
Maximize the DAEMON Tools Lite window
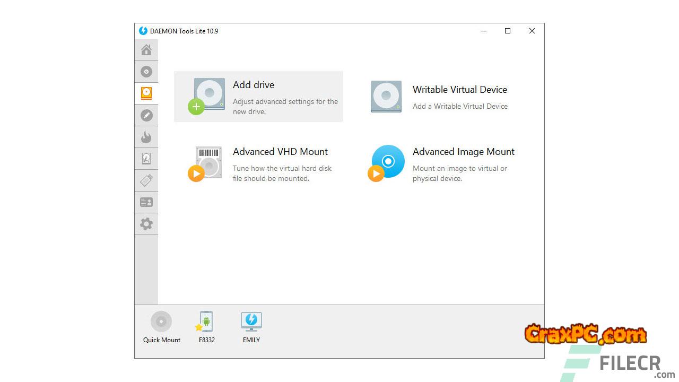click(508, 31)
